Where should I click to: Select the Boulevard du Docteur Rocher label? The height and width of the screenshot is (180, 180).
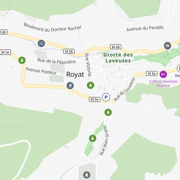pyautogui.click(x=53, y=28)
